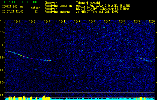Click time marker 1250
The image size is (157, 100).
pyautogui.click(x=152, y=21)
